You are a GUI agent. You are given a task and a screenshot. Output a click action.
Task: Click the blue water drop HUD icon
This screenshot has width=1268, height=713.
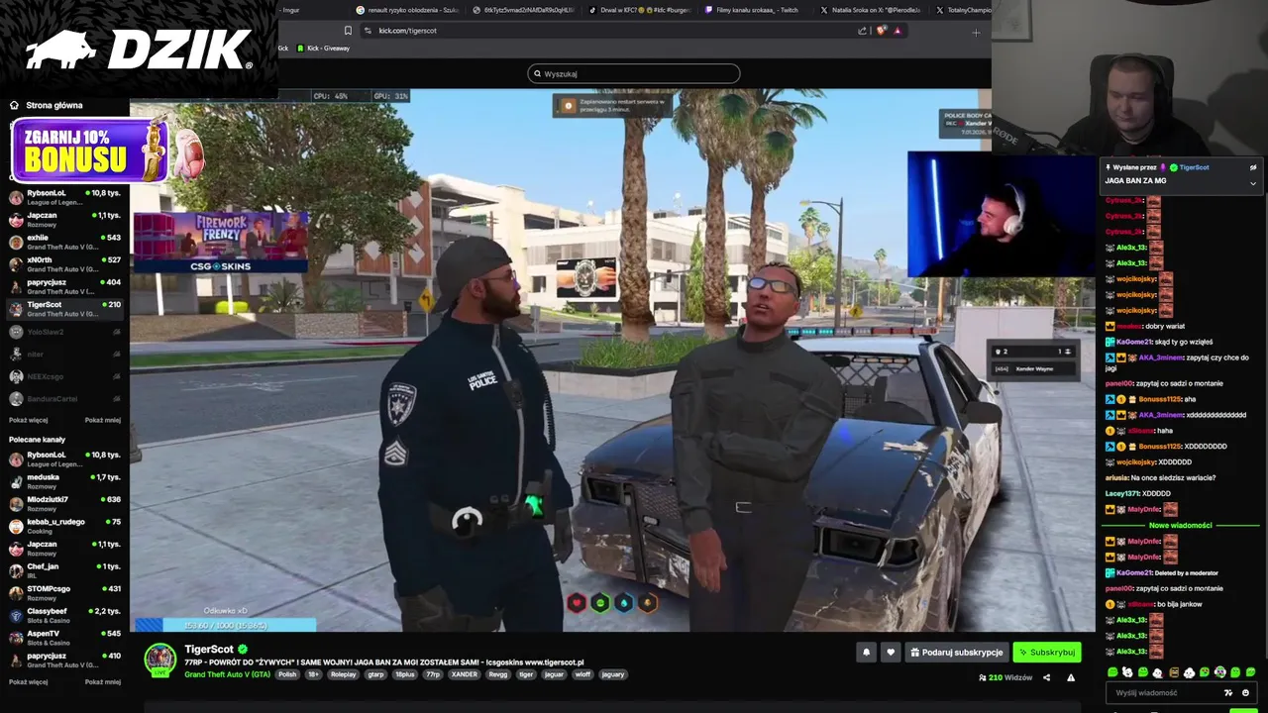[x=623, y=602]
